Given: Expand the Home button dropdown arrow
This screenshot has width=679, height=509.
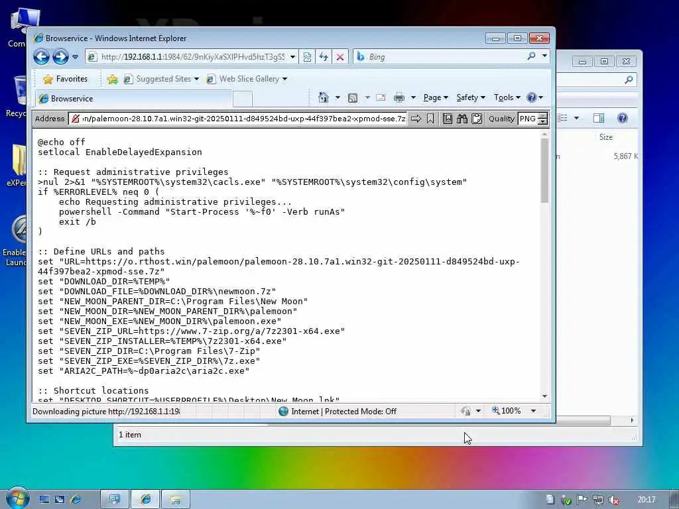Looking at the screenshot, I should [x=338, y=97].
